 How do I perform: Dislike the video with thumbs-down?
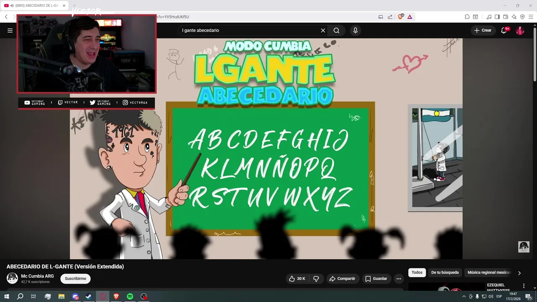[x=316, y=279]
